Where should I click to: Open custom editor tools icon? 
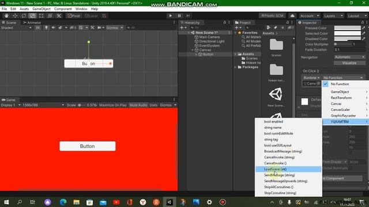click(59, 16)
